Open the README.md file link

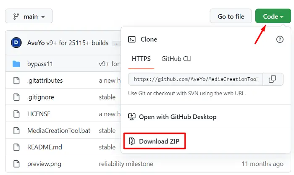[x=44, y=147]
